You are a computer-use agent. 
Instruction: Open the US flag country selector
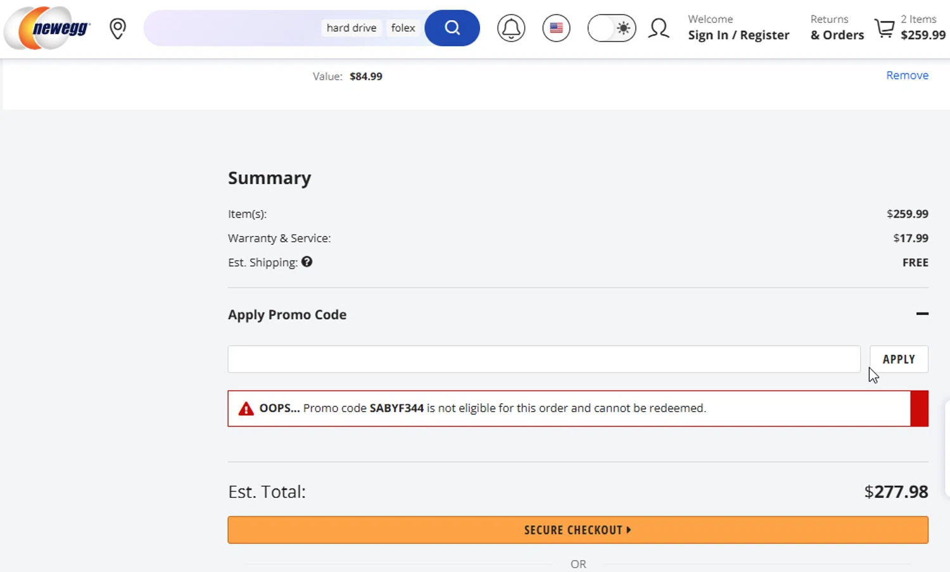pos(556,28)
